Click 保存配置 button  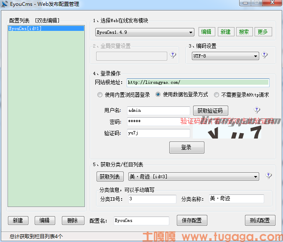(x=192, y=220)
